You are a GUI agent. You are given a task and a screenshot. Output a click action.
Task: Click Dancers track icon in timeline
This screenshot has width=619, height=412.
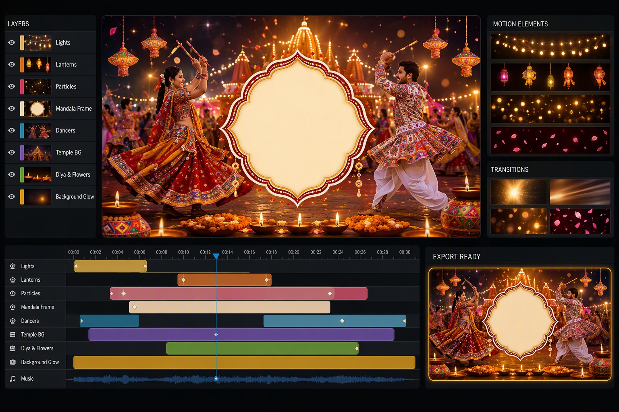pyautogui.click(x=13, y=321)
